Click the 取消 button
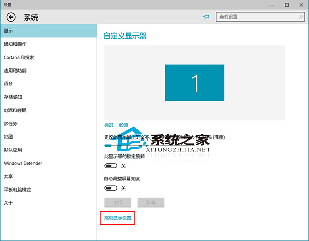This screenshot has height=241, width=309. [x=151, y=202]
